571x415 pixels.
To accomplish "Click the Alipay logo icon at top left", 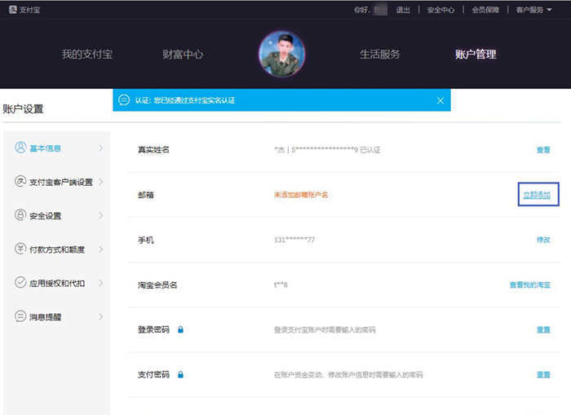I will [x=13, y=10].
